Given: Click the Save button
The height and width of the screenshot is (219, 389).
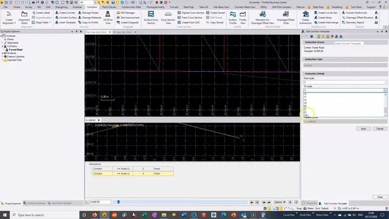Looking at the screenshot, I should (363, 128).
